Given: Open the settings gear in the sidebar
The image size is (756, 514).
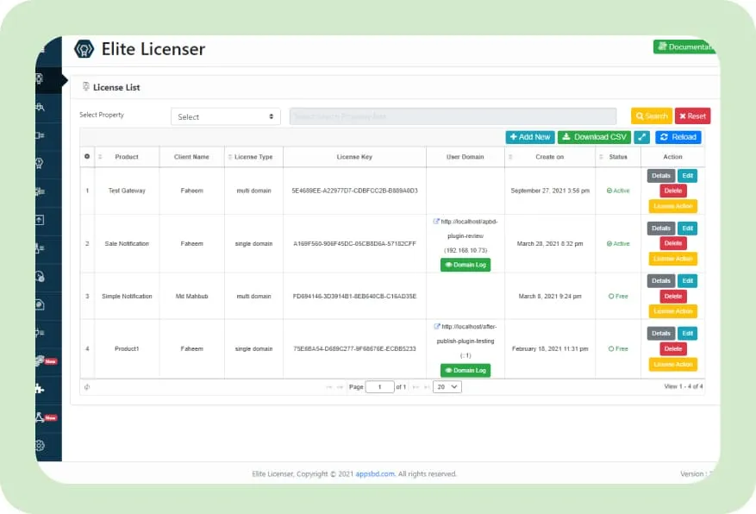Looking at the screenshot, I should click(40, 446).
